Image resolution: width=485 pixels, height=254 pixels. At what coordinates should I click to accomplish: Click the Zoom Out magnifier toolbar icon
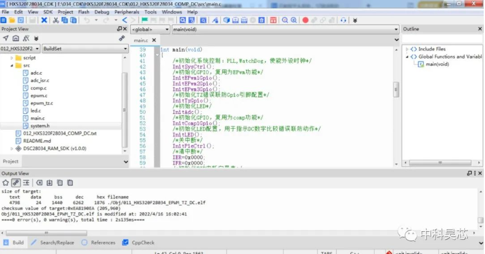coord(293,20)
